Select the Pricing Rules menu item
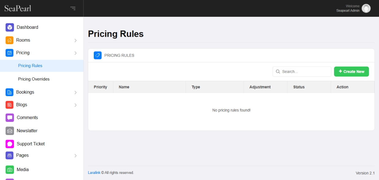 30,66
